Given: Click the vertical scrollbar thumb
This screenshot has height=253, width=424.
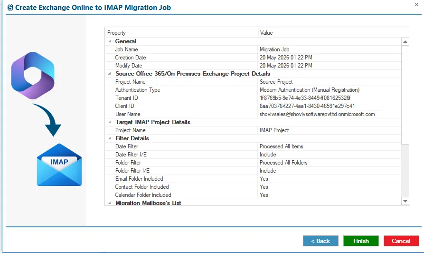Looking at the screenshot, I should pos(405,95).
